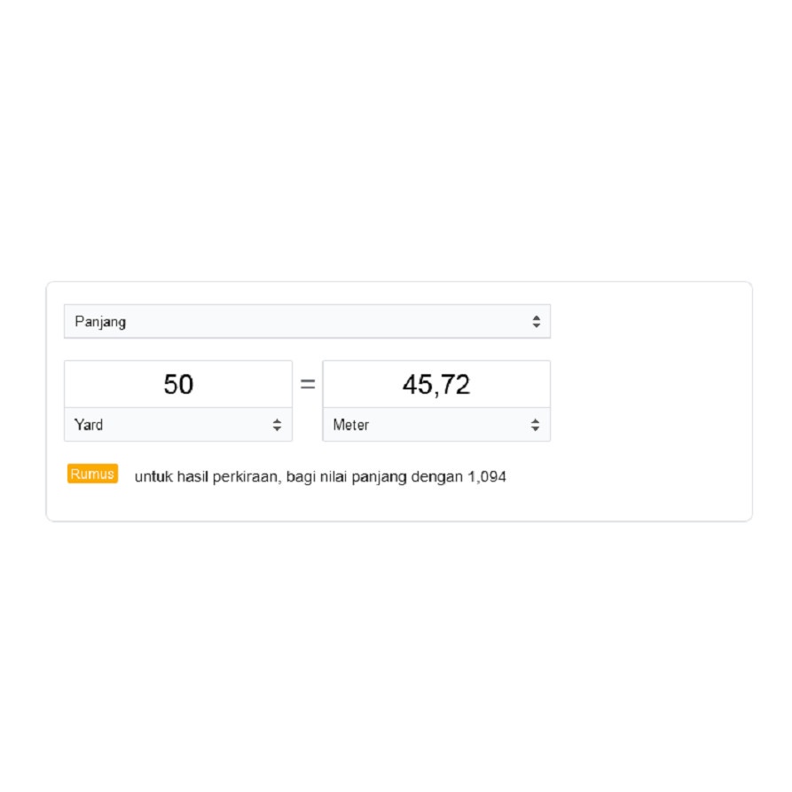The image size is (792, 792).
Task: Click the Meter label under the 45,72 value
Action: [351, 425]
